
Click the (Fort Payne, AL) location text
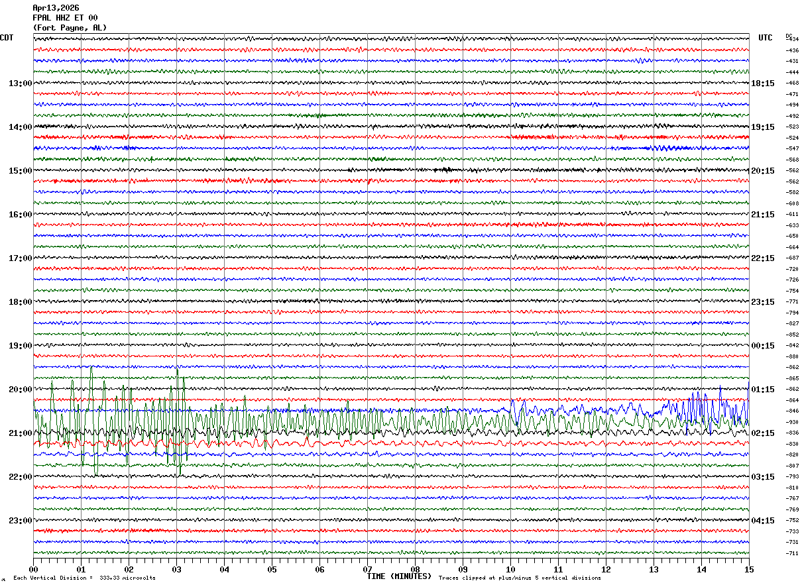(x=69, y=28)
